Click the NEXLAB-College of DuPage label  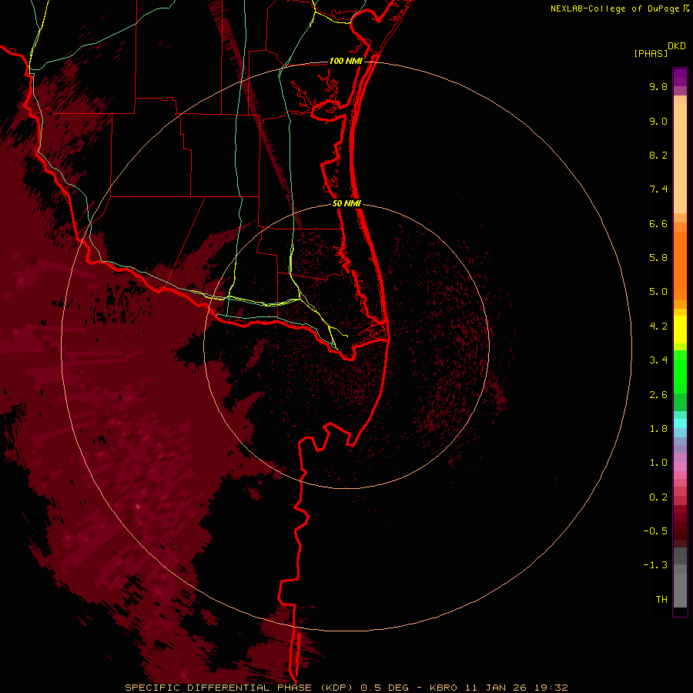click(614, 8)
